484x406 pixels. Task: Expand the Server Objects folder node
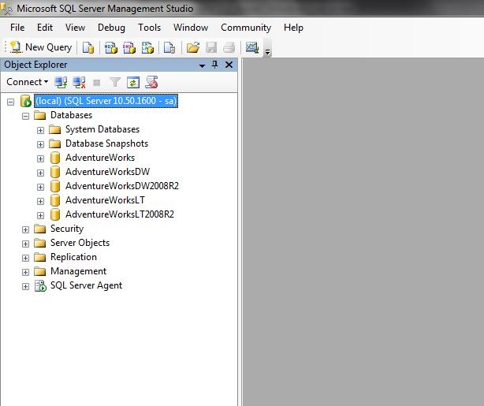[x=26, y=244]
